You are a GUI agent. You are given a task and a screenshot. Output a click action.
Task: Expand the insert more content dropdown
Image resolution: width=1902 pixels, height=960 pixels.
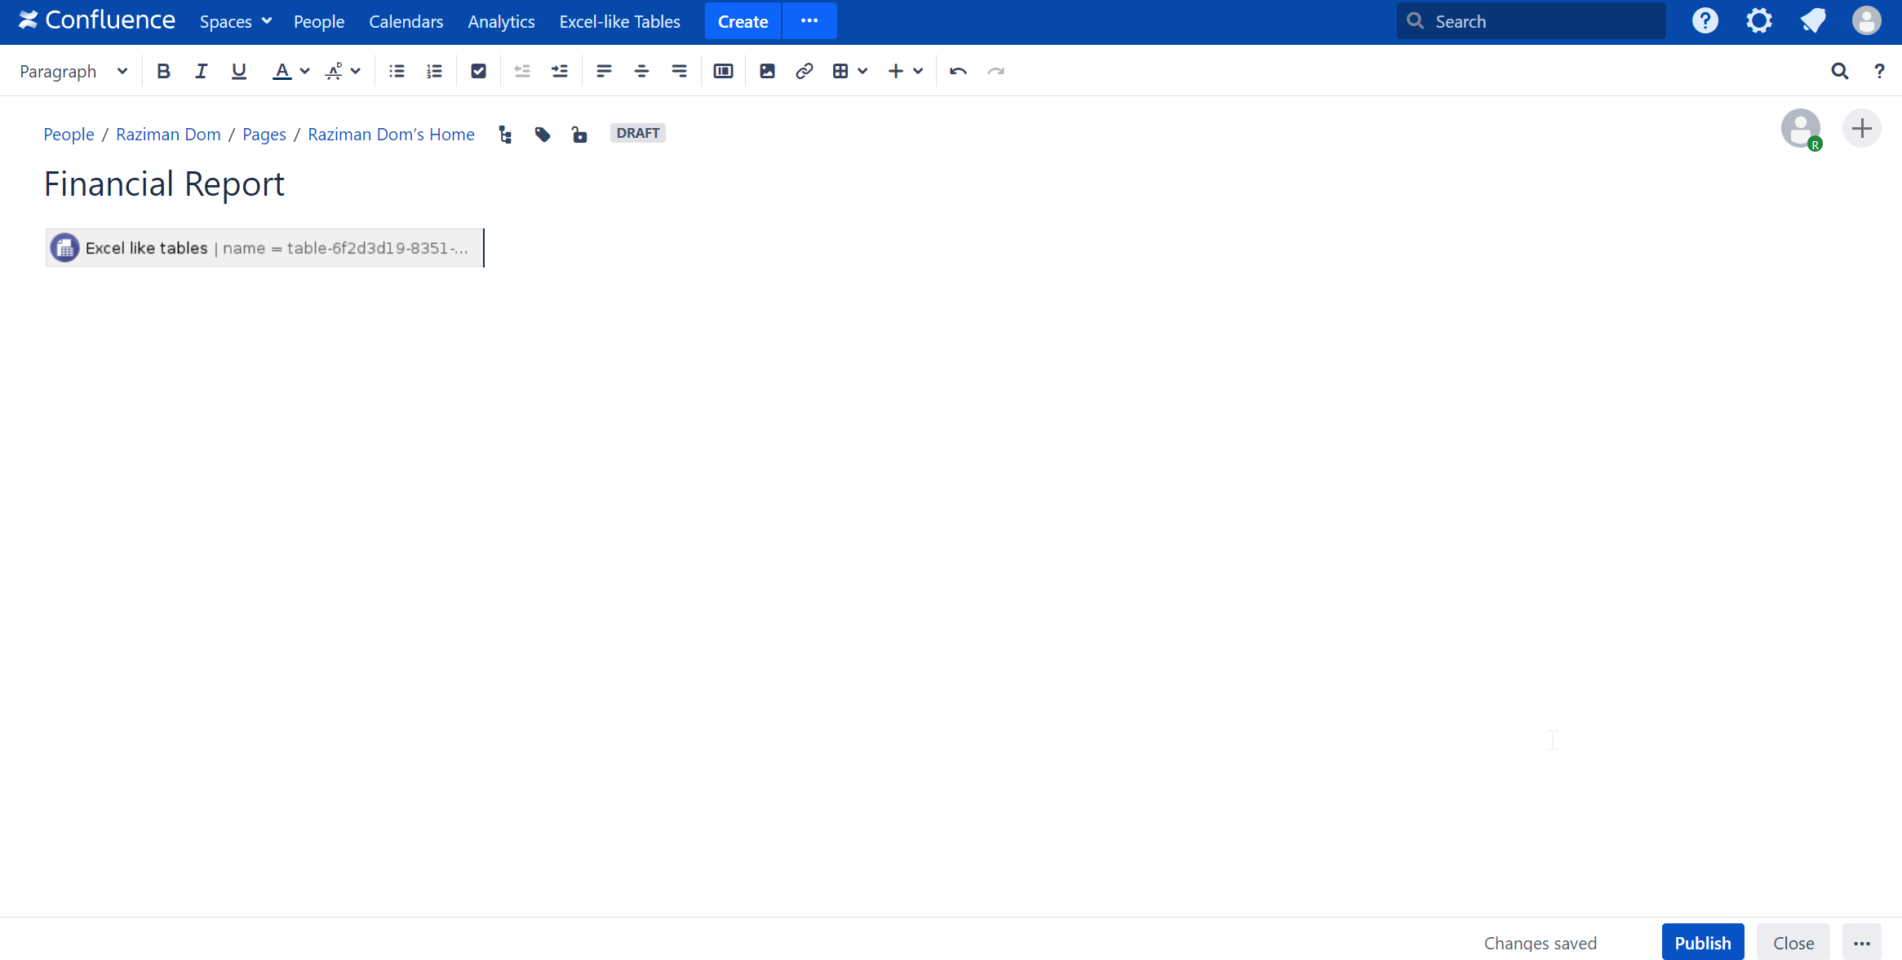(918, 72)
